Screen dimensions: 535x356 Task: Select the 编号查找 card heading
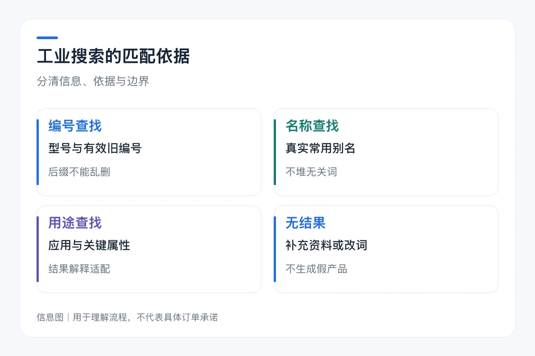click(75, 126)
